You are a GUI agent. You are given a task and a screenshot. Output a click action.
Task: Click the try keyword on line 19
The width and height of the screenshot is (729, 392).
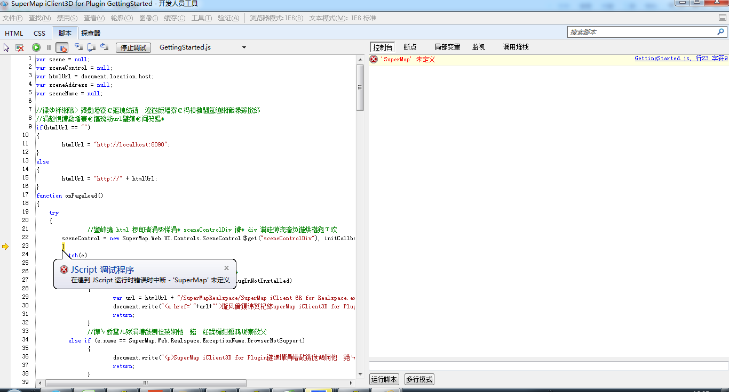54,213
